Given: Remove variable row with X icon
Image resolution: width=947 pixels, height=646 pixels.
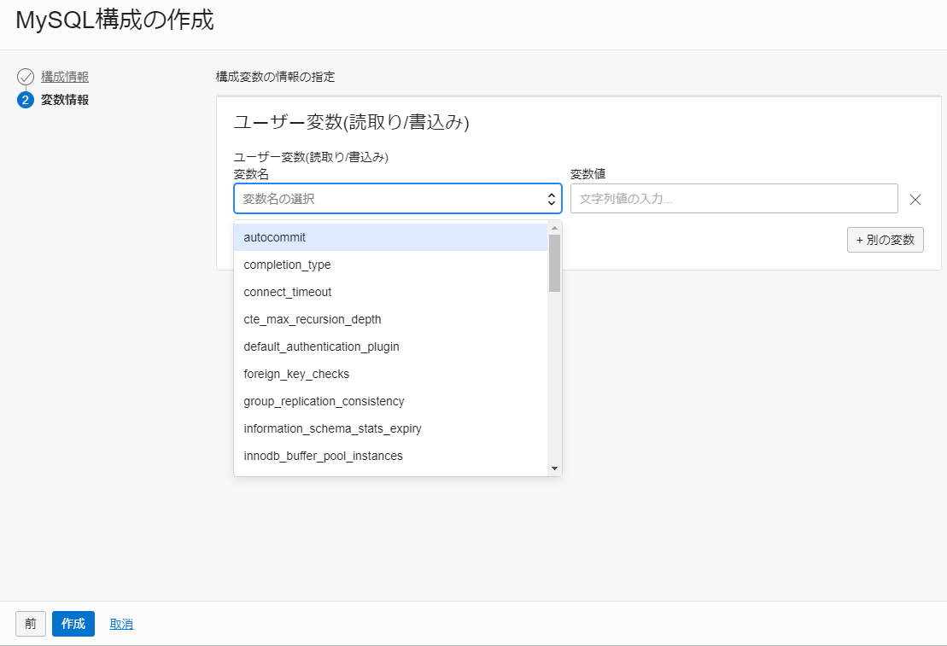Looking at the screenshot, I should pyautogui.click(x=915, y=200).
